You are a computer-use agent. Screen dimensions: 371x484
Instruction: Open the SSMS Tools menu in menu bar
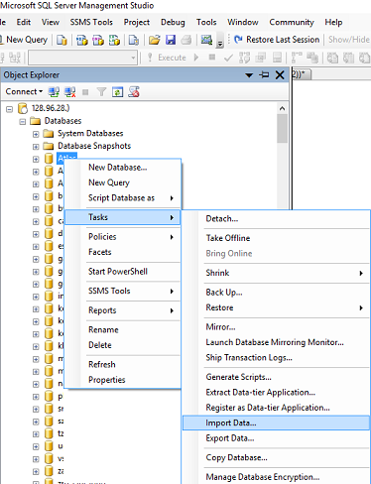tap(91, 22)
